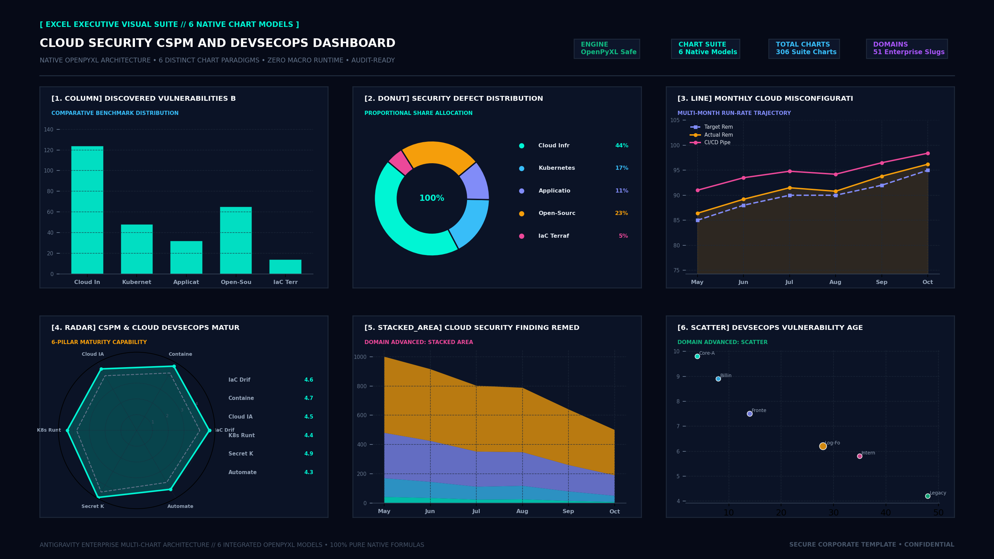
Task: Click the MULTI-MONTH RUN-RATE TRAJECTORY subtitle
Action: point(734,113)
